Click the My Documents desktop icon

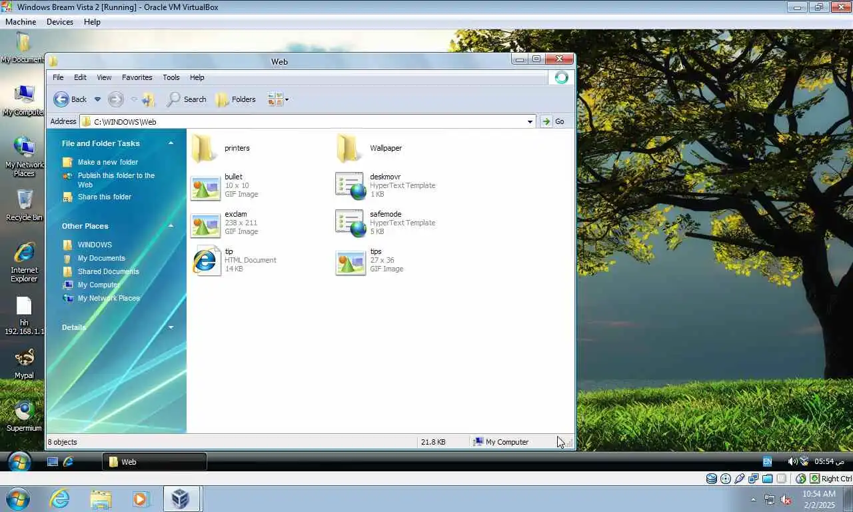point(23,48)
